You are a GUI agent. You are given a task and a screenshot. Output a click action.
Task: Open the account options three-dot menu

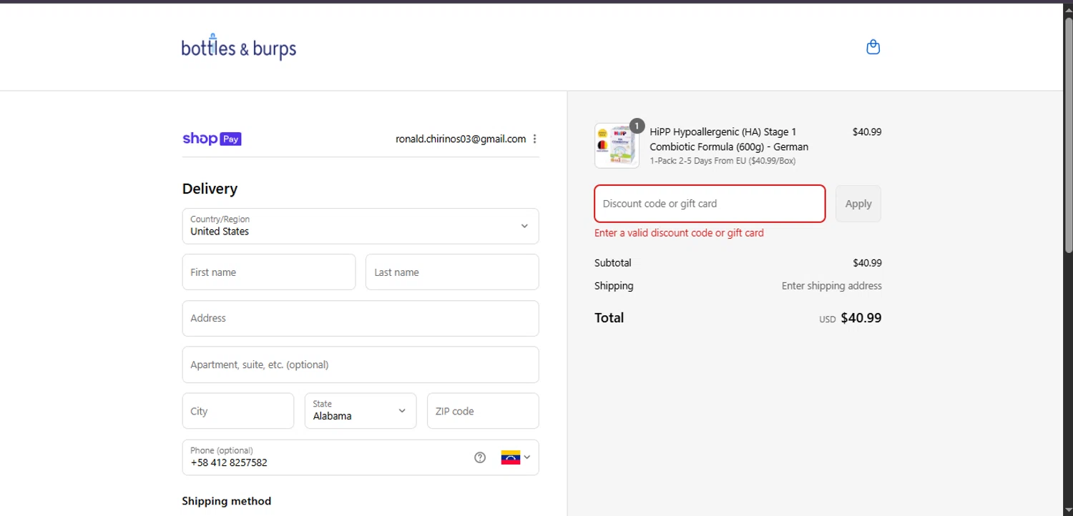click(534, 139)
